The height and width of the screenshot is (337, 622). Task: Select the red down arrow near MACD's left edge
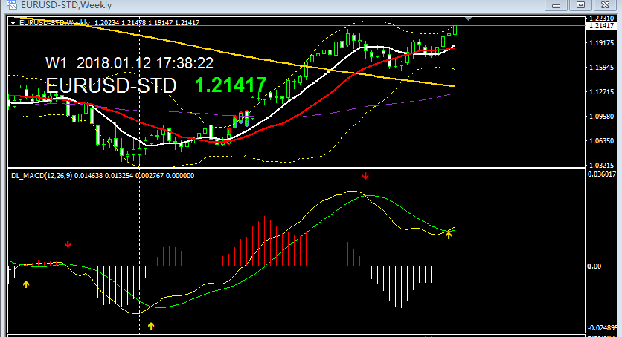68,243
